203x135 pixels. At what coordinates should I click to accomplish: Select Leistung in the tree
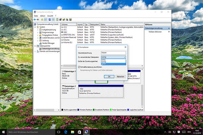(x=45, y=40)
